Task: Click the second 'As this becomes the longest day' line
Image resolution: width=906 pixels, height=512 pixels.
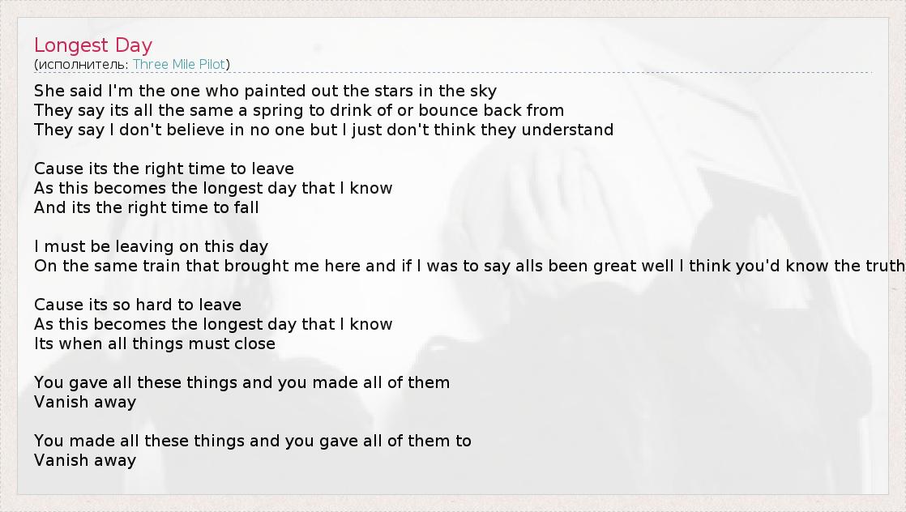Action: pos(213,324)
